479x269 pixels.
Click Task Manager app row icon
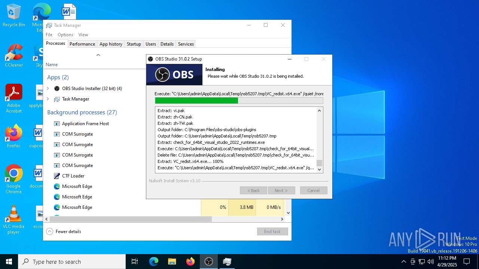[57, 99]
